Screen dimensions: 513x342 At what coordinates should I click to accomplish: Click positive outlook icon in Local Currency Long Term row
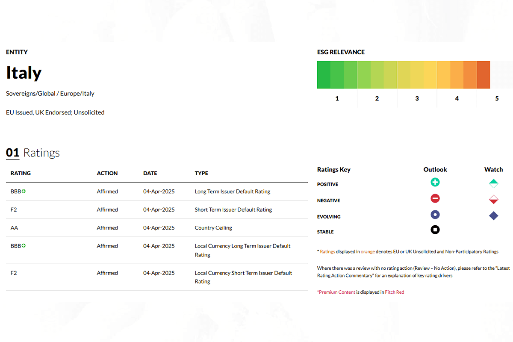[24, 246]
